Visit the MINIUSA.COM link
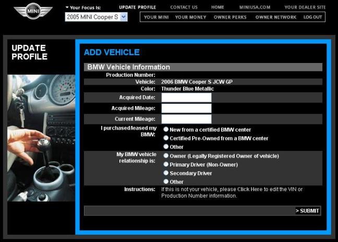 (x=254, y=7)
